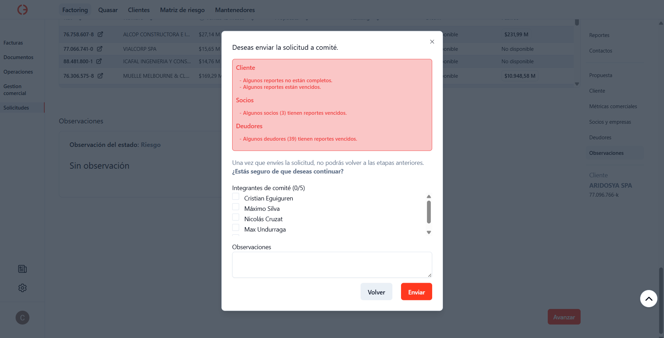Click the company logo icon
Image resolution: width=664 pixels, height=338 pixels.
22,10
